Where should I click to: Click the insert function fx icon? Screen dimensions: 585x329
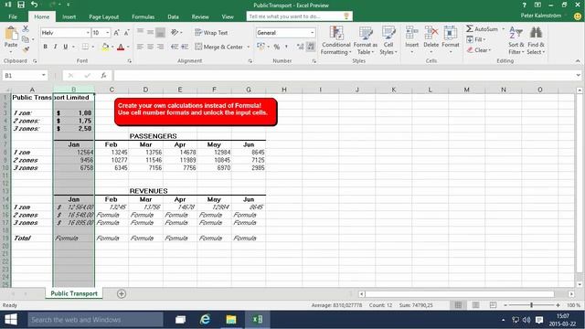tap(103, 75)
